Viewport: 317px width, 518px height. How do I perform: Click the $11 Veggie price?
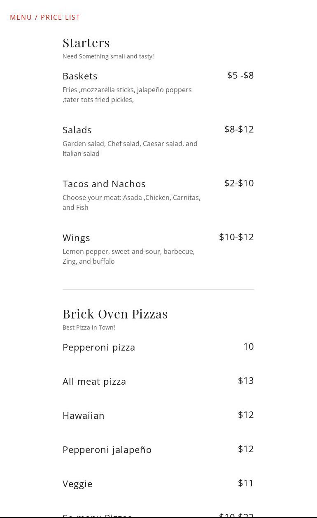[246, 483]
